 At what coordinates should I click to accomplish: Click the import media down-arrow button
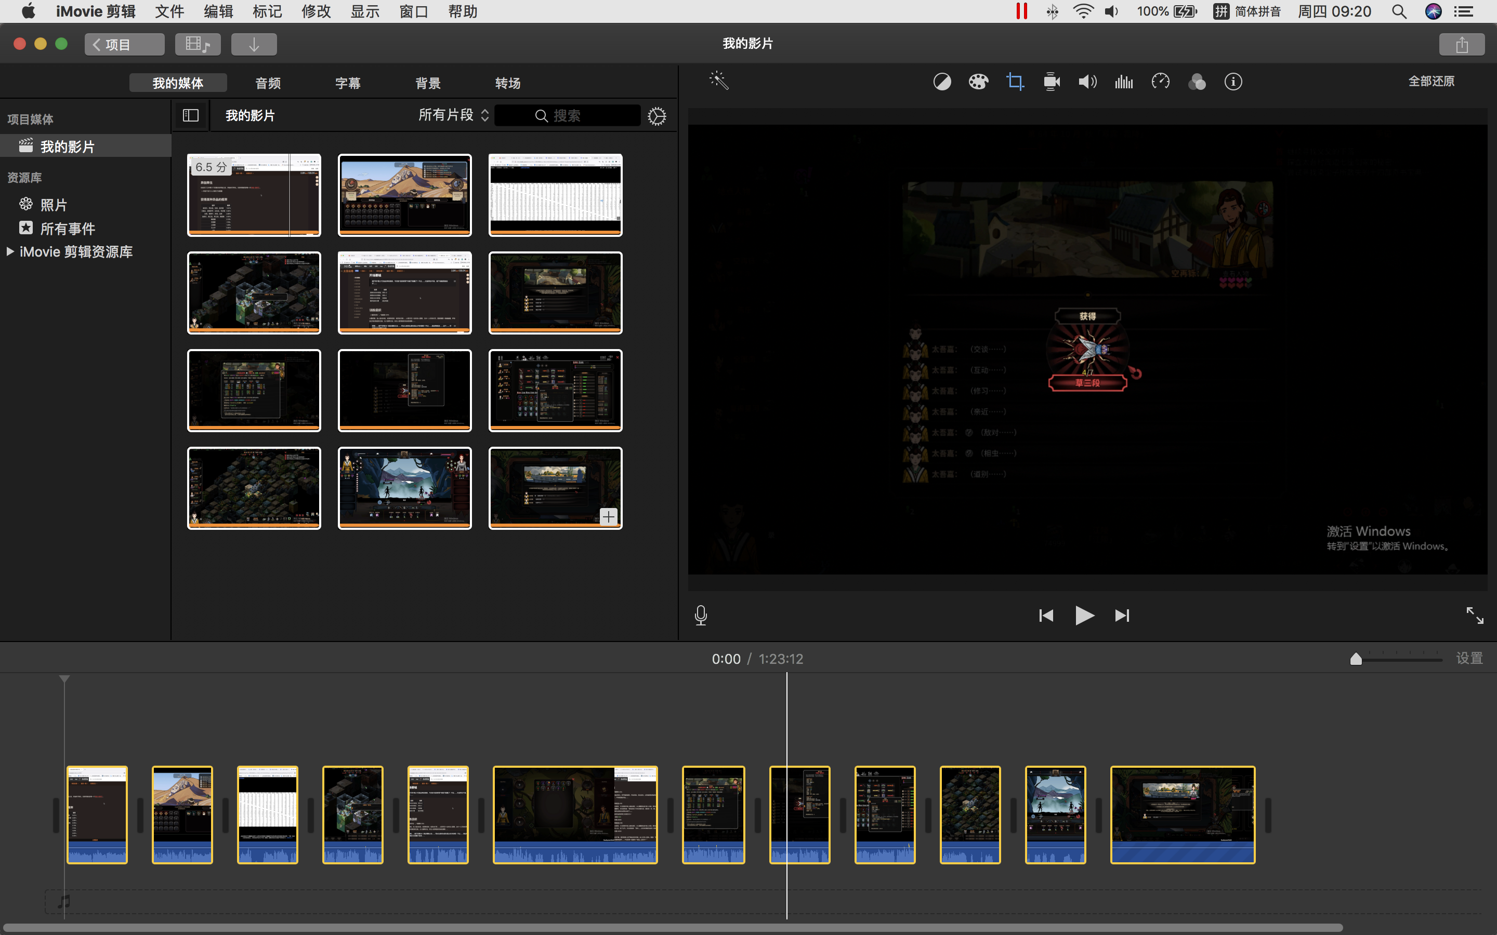(254, 45)
